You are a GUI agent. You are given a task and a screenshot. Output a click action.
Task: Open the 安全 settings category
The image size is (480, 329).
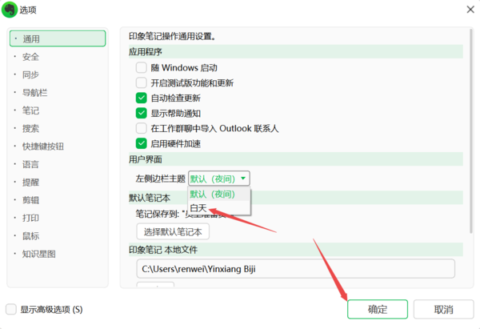coord(31,57)
